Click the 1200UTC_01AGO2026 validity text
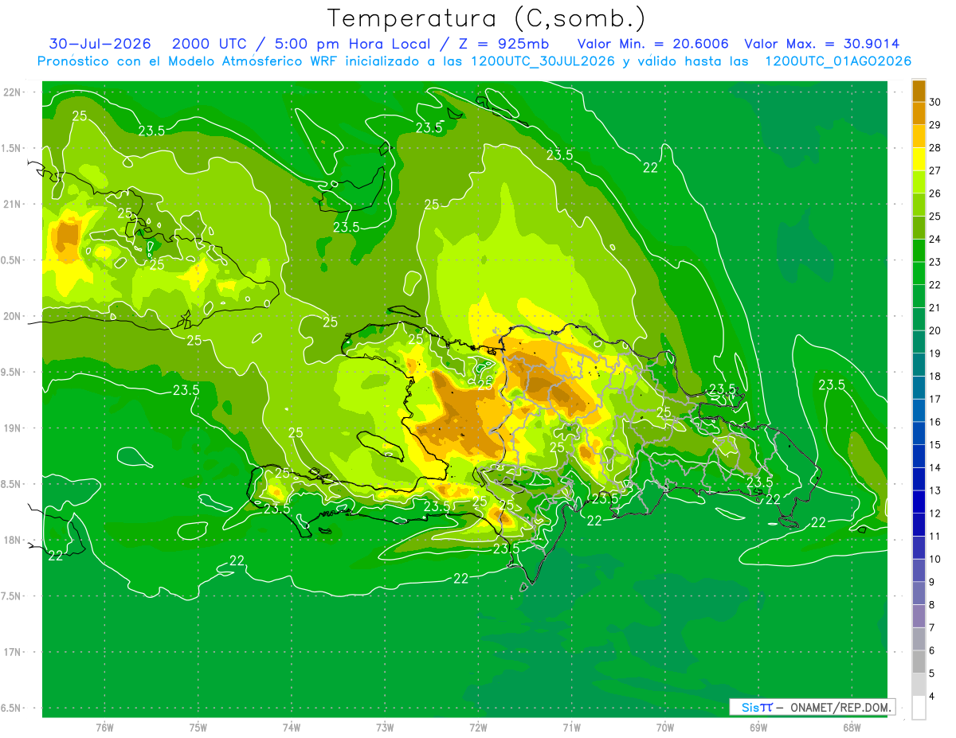The image size is (956, 738). [838, 61]
